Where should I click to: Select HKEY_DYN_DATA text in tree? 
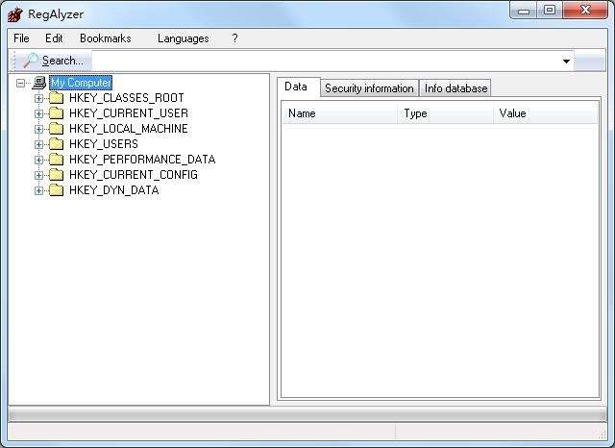click(x=113, y=190)
